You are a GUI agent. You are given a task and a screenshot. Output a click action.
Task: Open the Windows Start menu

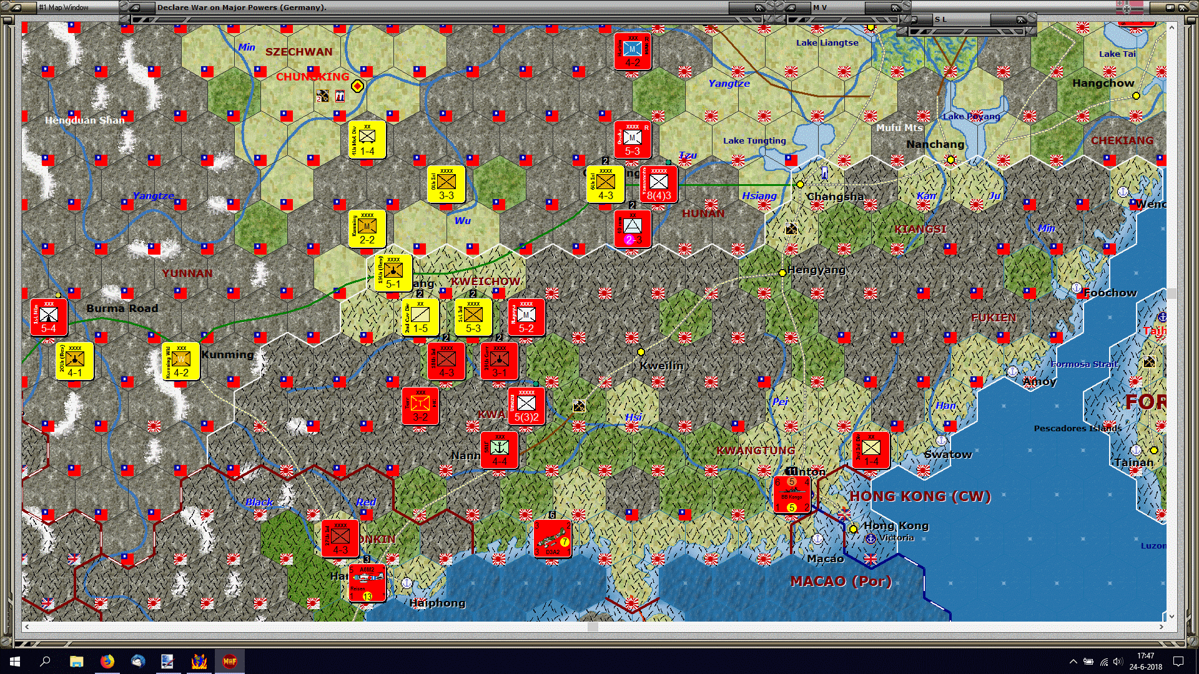(15, 661)
